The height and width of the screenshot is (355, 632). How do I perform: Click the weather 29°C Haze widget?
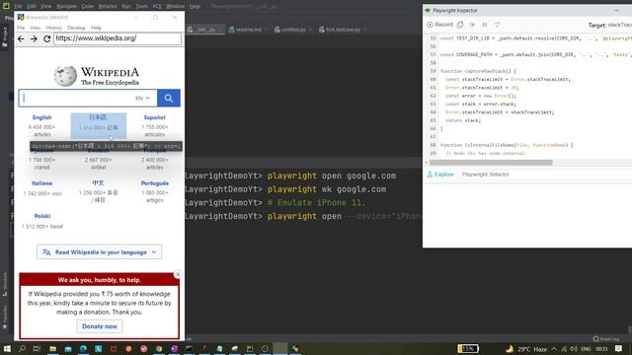pos(526,349)
